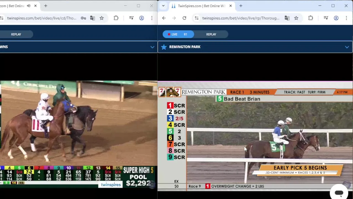Click the RACE 1 label

click(237, 92)
